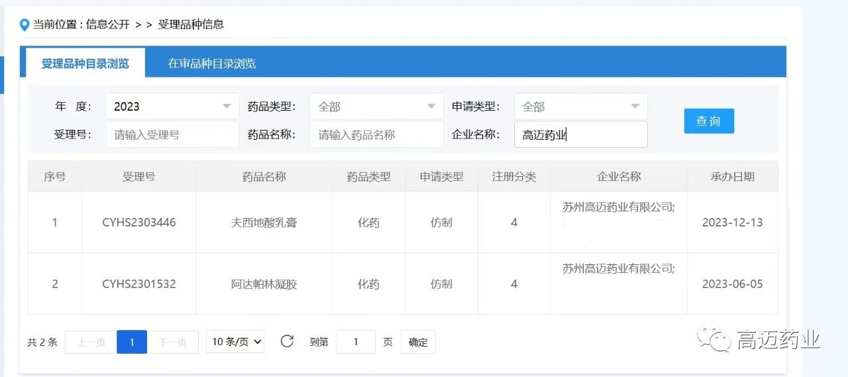The height and width of the screenshot is (377, 848).
Task: Select the 受理品种目录浏览 tab
Action: [x=85, y=64]
